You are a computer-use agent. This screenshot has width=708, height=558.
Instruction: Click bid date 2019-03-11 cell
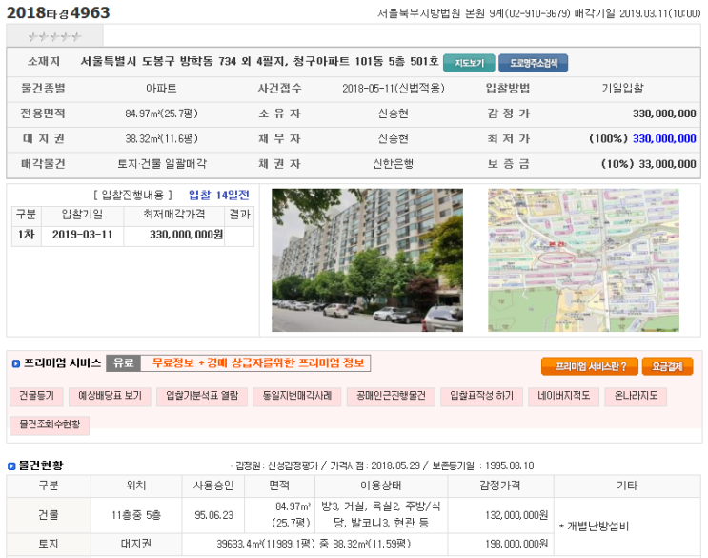[82, 235]
